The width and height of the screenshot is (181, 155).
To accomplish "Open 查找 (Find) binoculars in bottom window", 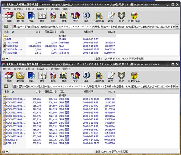I will 64,77.
